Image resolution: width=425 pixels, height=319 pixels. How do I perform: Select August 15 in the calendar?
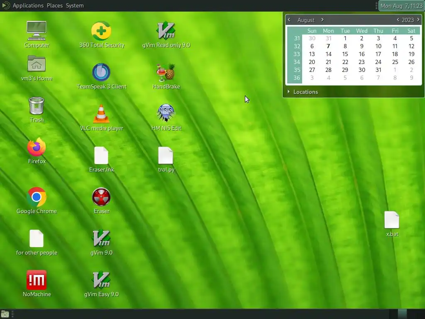345,54
